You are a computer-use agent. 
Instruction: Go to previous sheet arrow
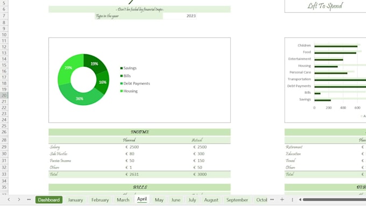[9, 200]
